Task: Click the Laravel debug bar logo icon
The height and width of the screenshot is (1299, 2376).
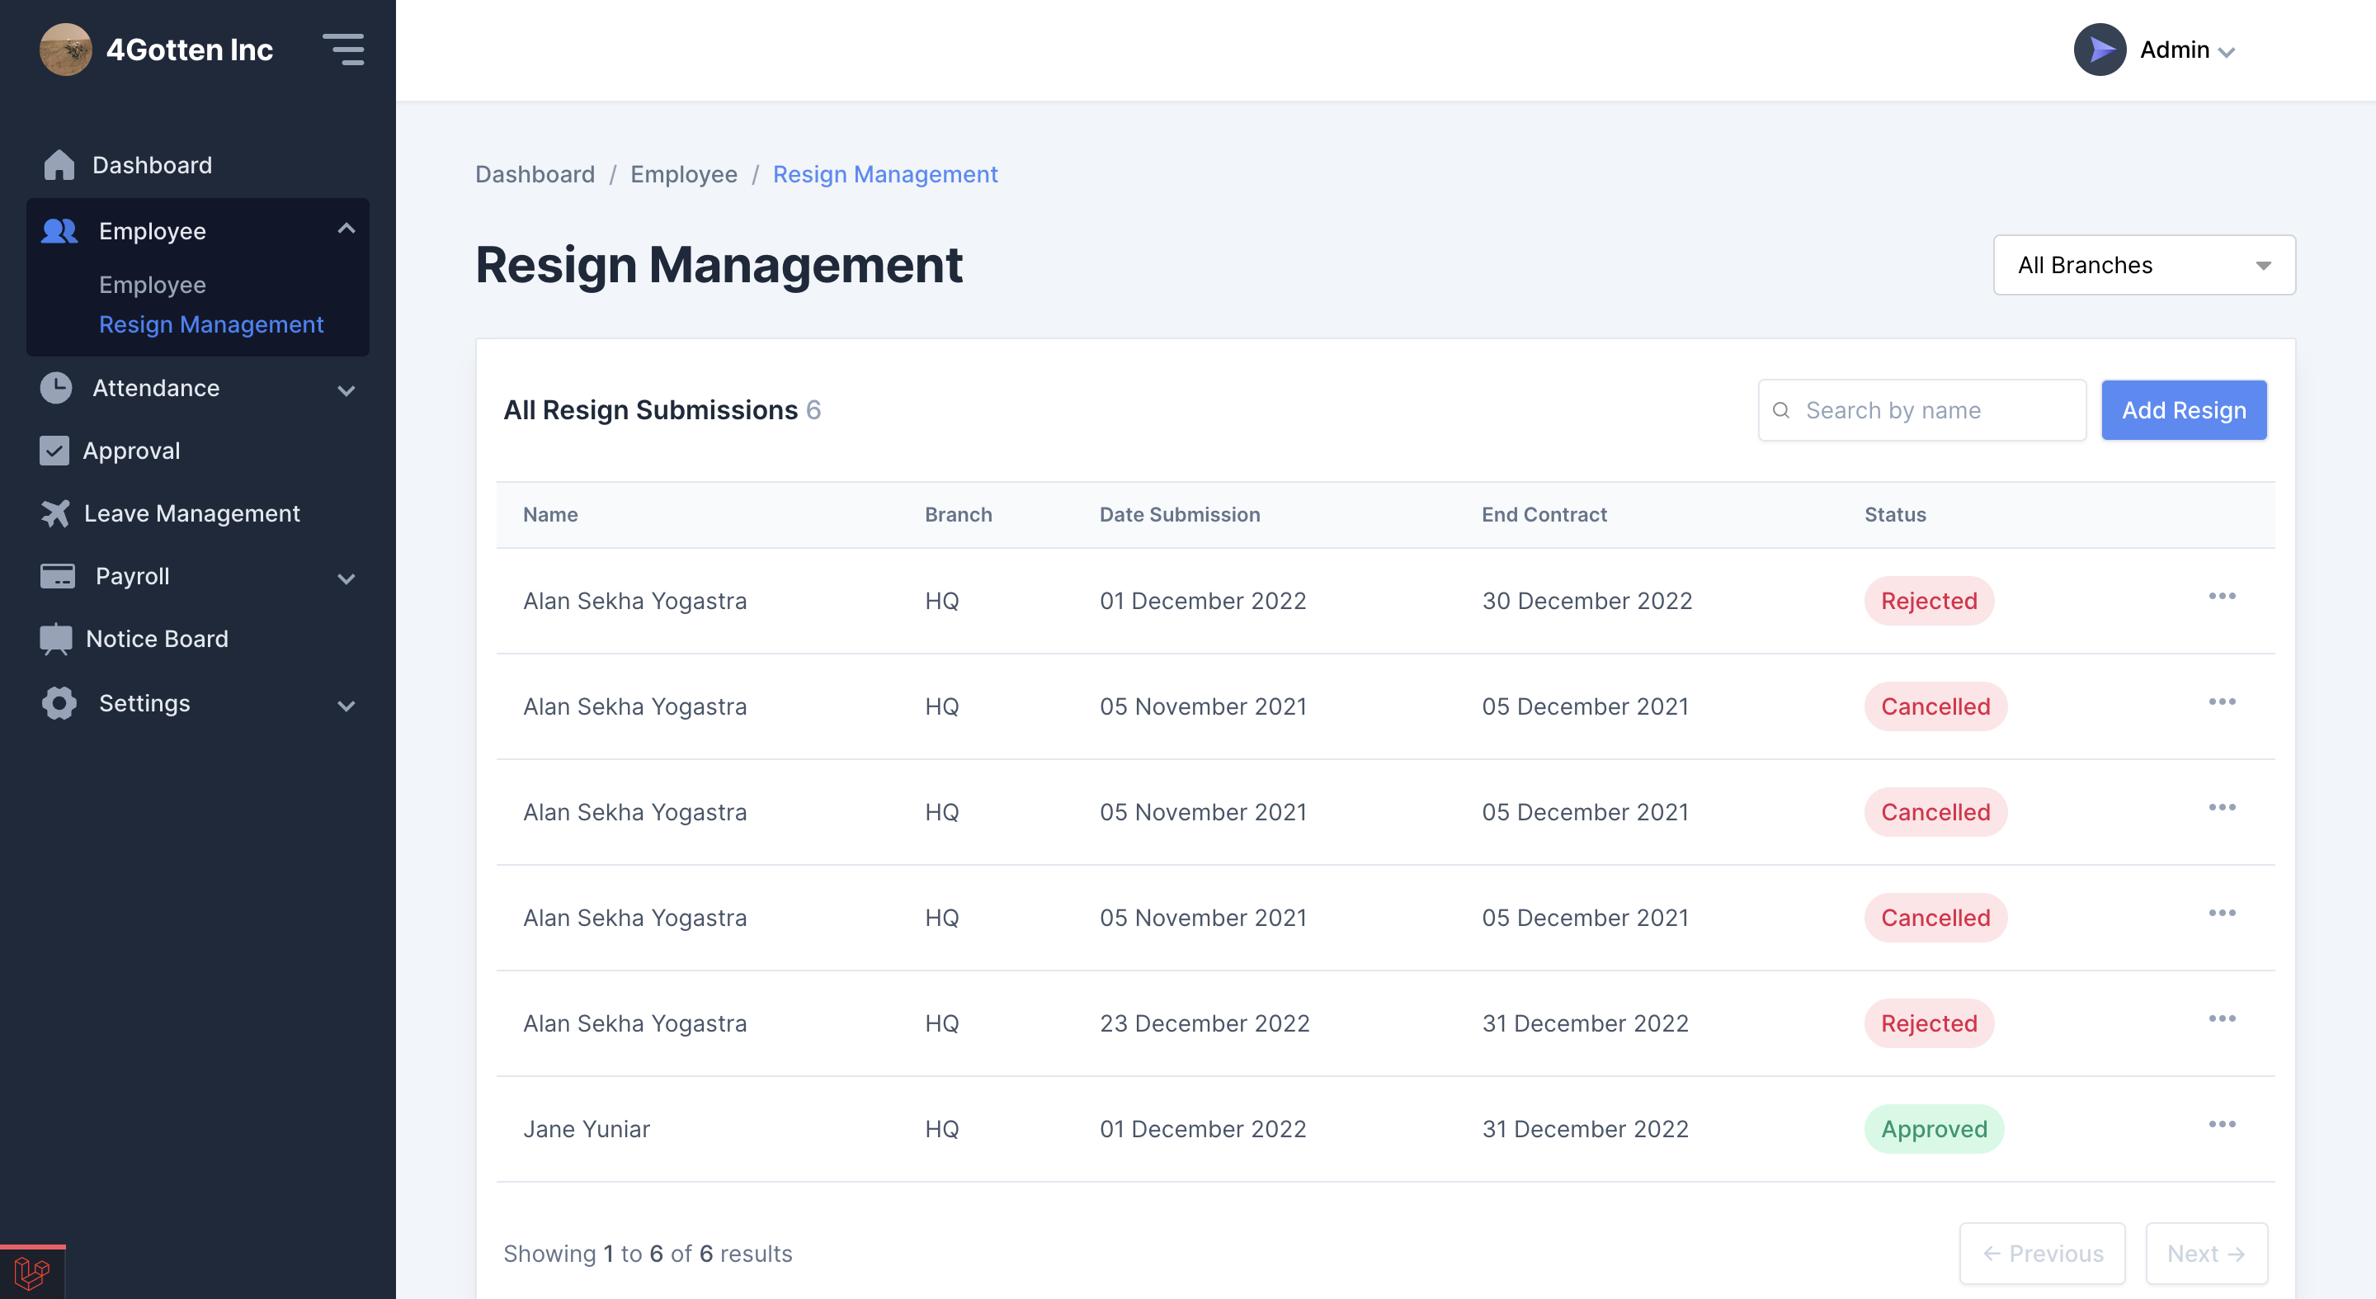Action: [32, 1274]
